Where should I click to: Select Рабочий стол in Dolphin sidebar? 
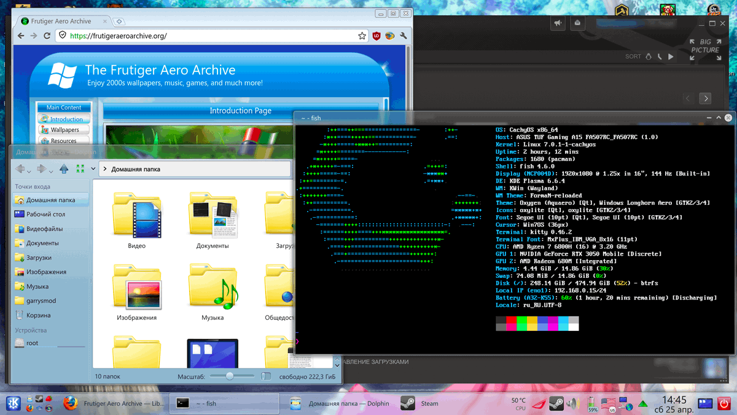51,214
